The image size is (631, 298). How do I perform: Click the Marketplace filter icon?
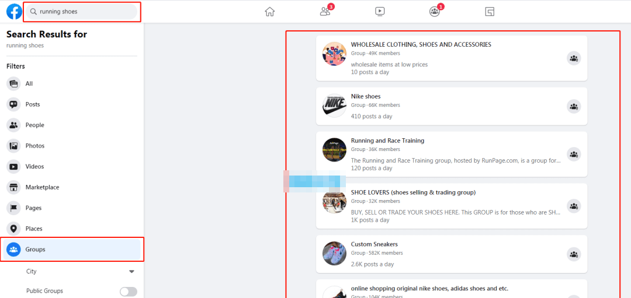tap(13, 187)
